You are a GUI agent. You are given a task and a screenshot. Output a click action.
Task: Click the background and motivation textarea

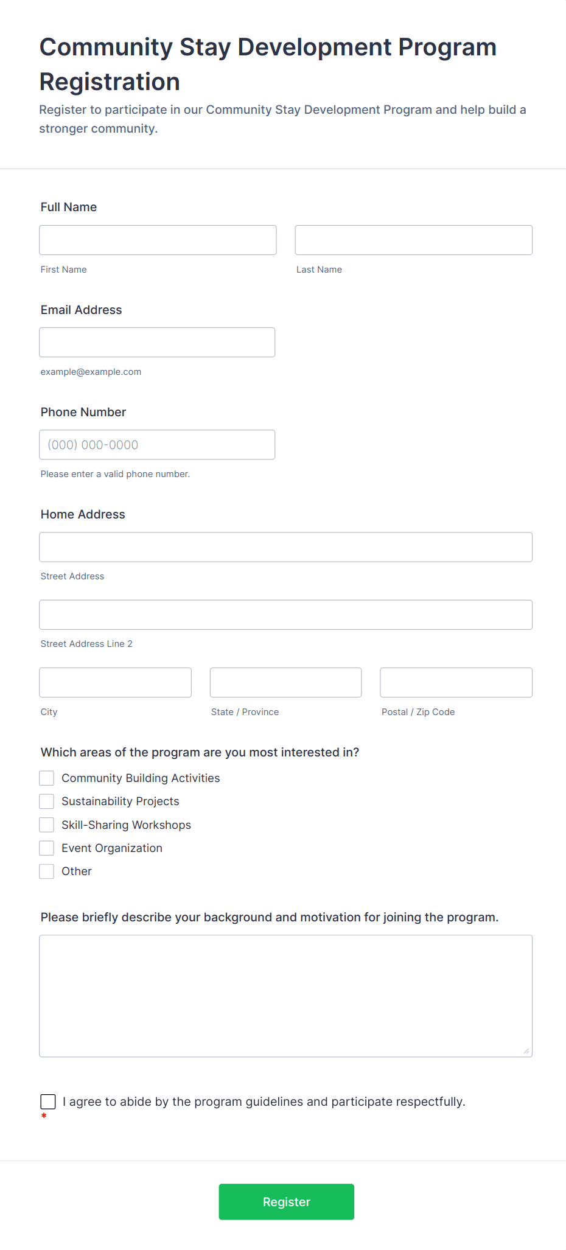(285, 996)
